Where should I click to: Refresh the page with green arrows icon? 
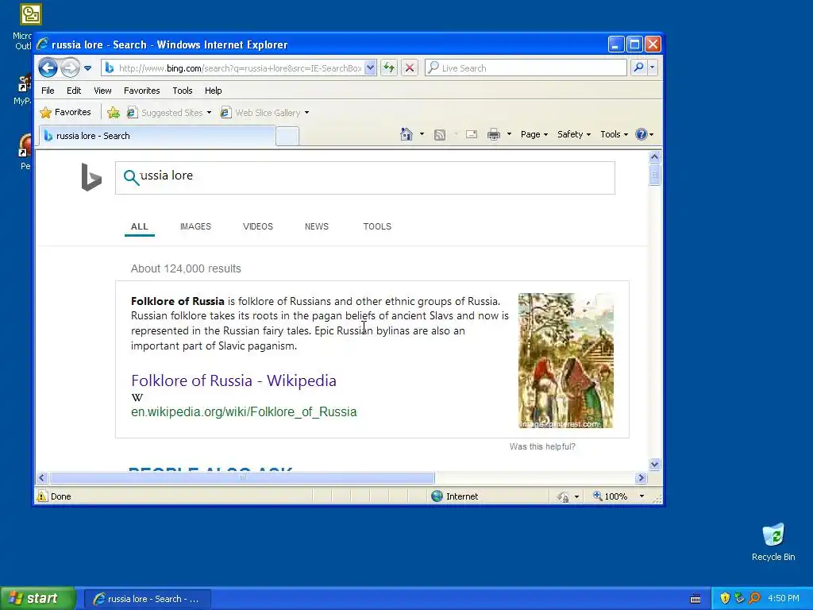(x=389, y=68)
